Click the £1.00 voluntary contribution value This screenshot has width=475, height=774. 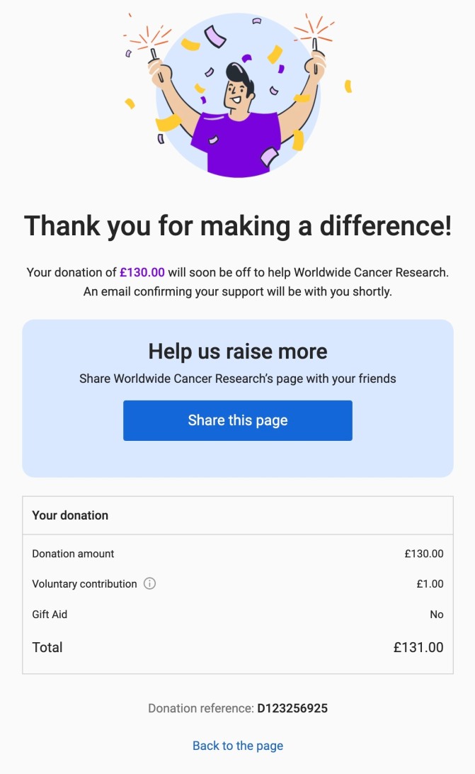(430, 584)
